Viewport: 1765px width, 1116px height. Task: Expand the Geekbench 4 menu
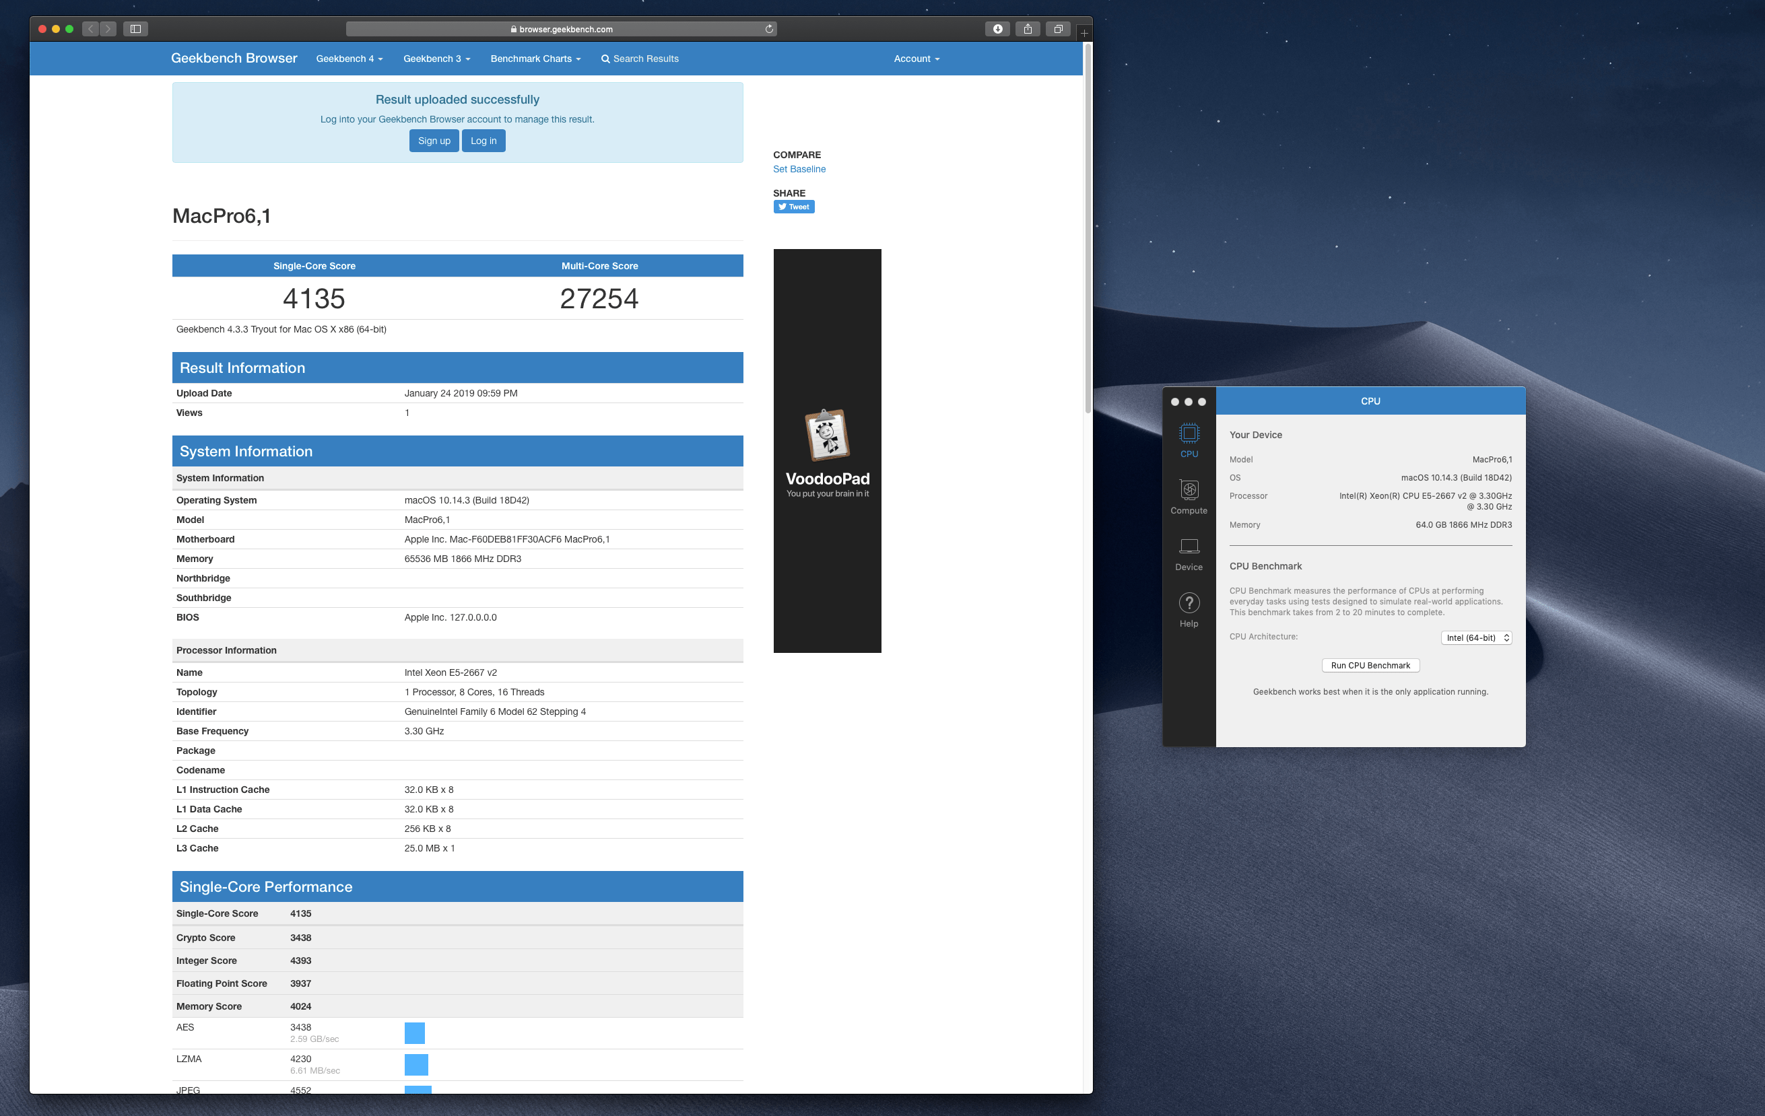tap(349, 59)
